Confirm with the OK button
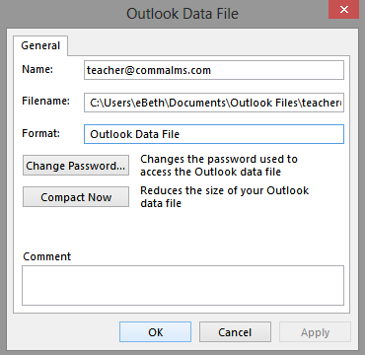This screenshot has height=355, width=365. click(x=155, y=332)
